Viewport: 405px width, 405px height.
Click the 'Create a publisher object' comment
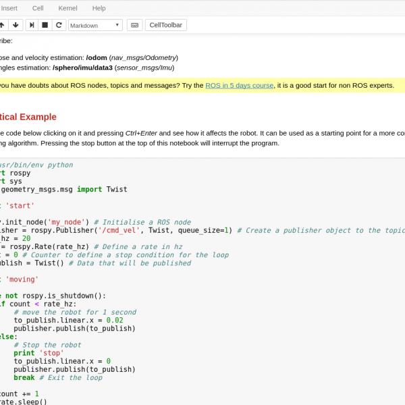click(321, 230)
